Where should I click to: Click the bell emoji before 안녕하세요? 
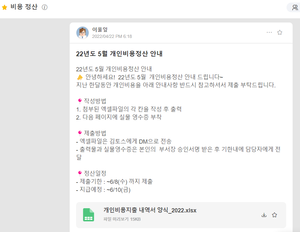coord(80,77)
